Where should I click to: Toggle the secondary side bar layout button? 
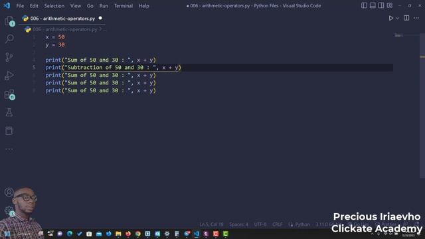(x=381, y=5)
